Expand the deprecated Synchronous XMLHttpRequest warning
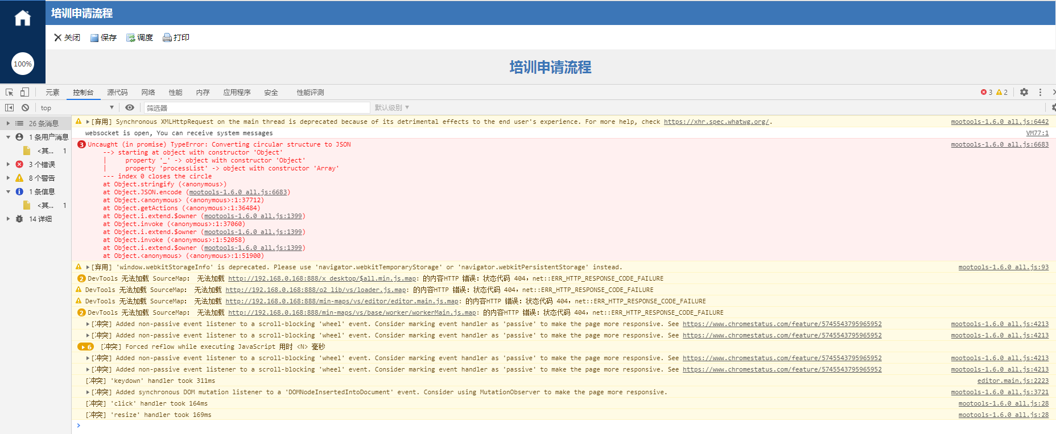This screenshot has height=434, width=1056. (x=88, y=122)
